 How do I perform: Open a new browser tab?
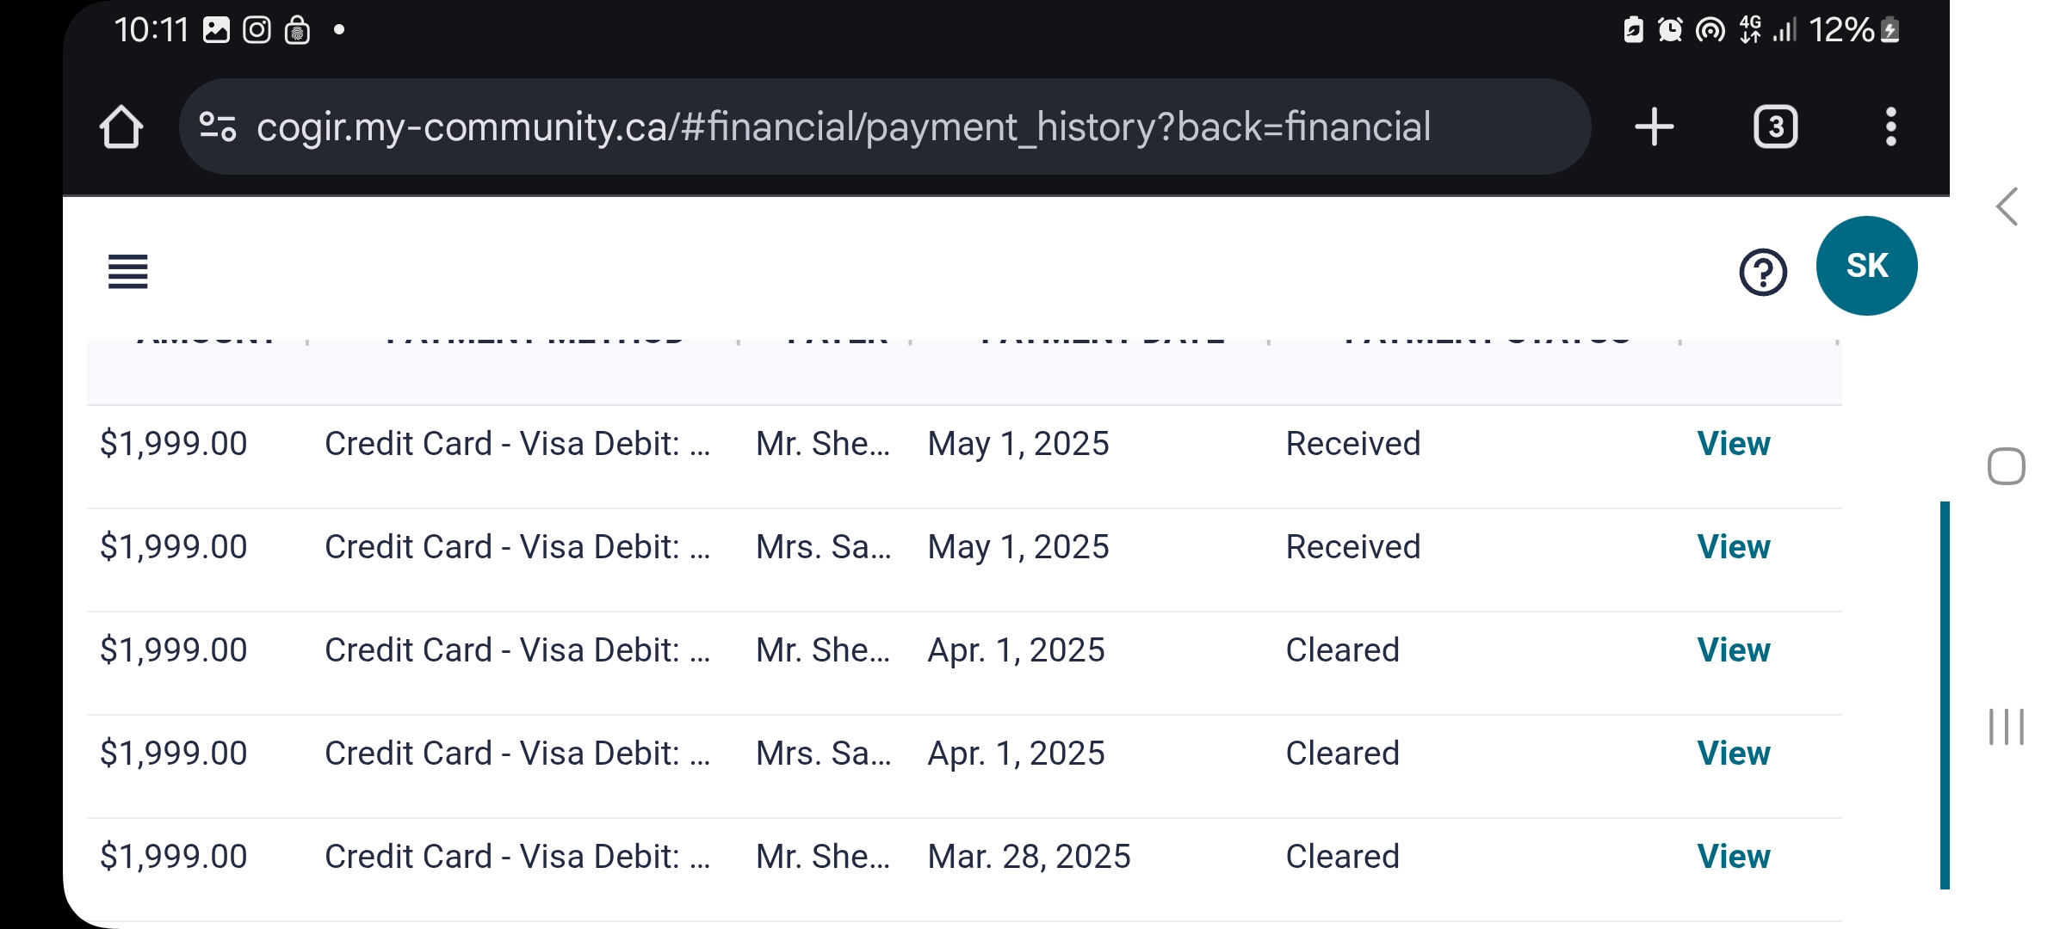tap(1654, 127)
